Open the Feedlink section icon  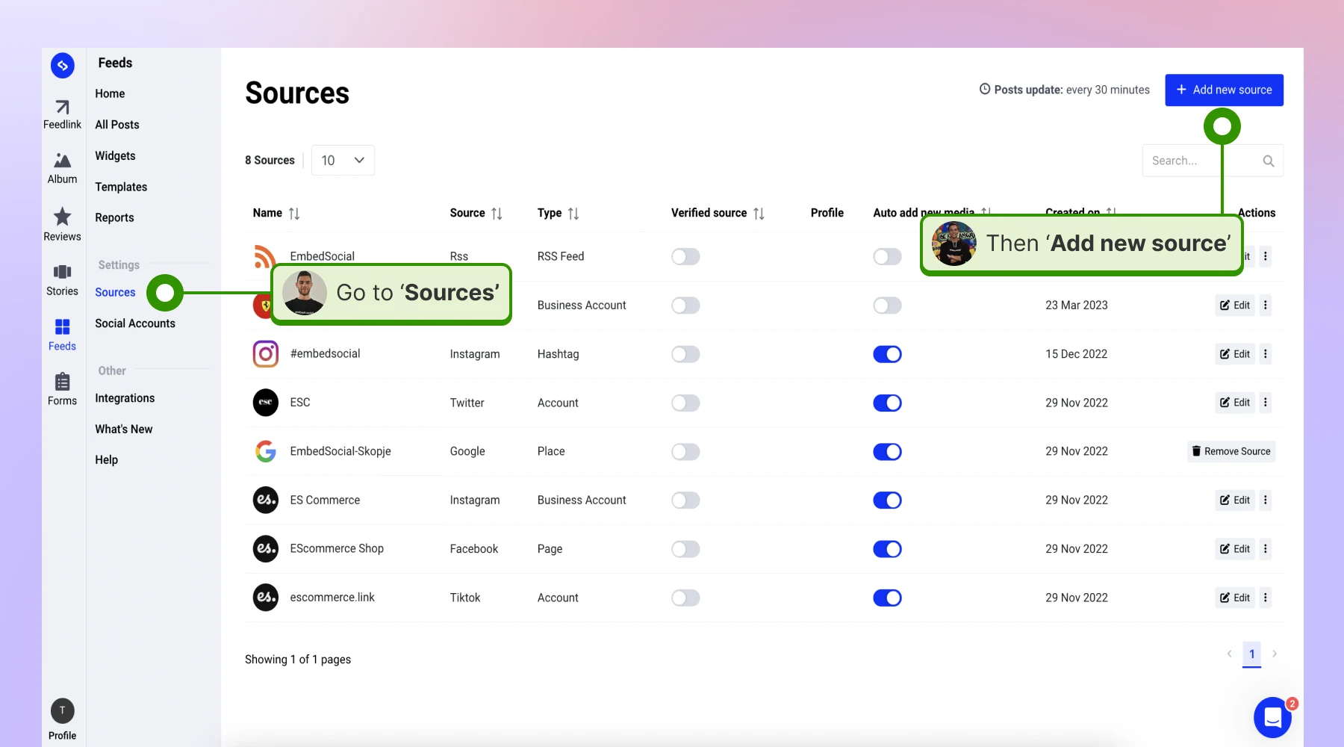click(x=62, y=108)
